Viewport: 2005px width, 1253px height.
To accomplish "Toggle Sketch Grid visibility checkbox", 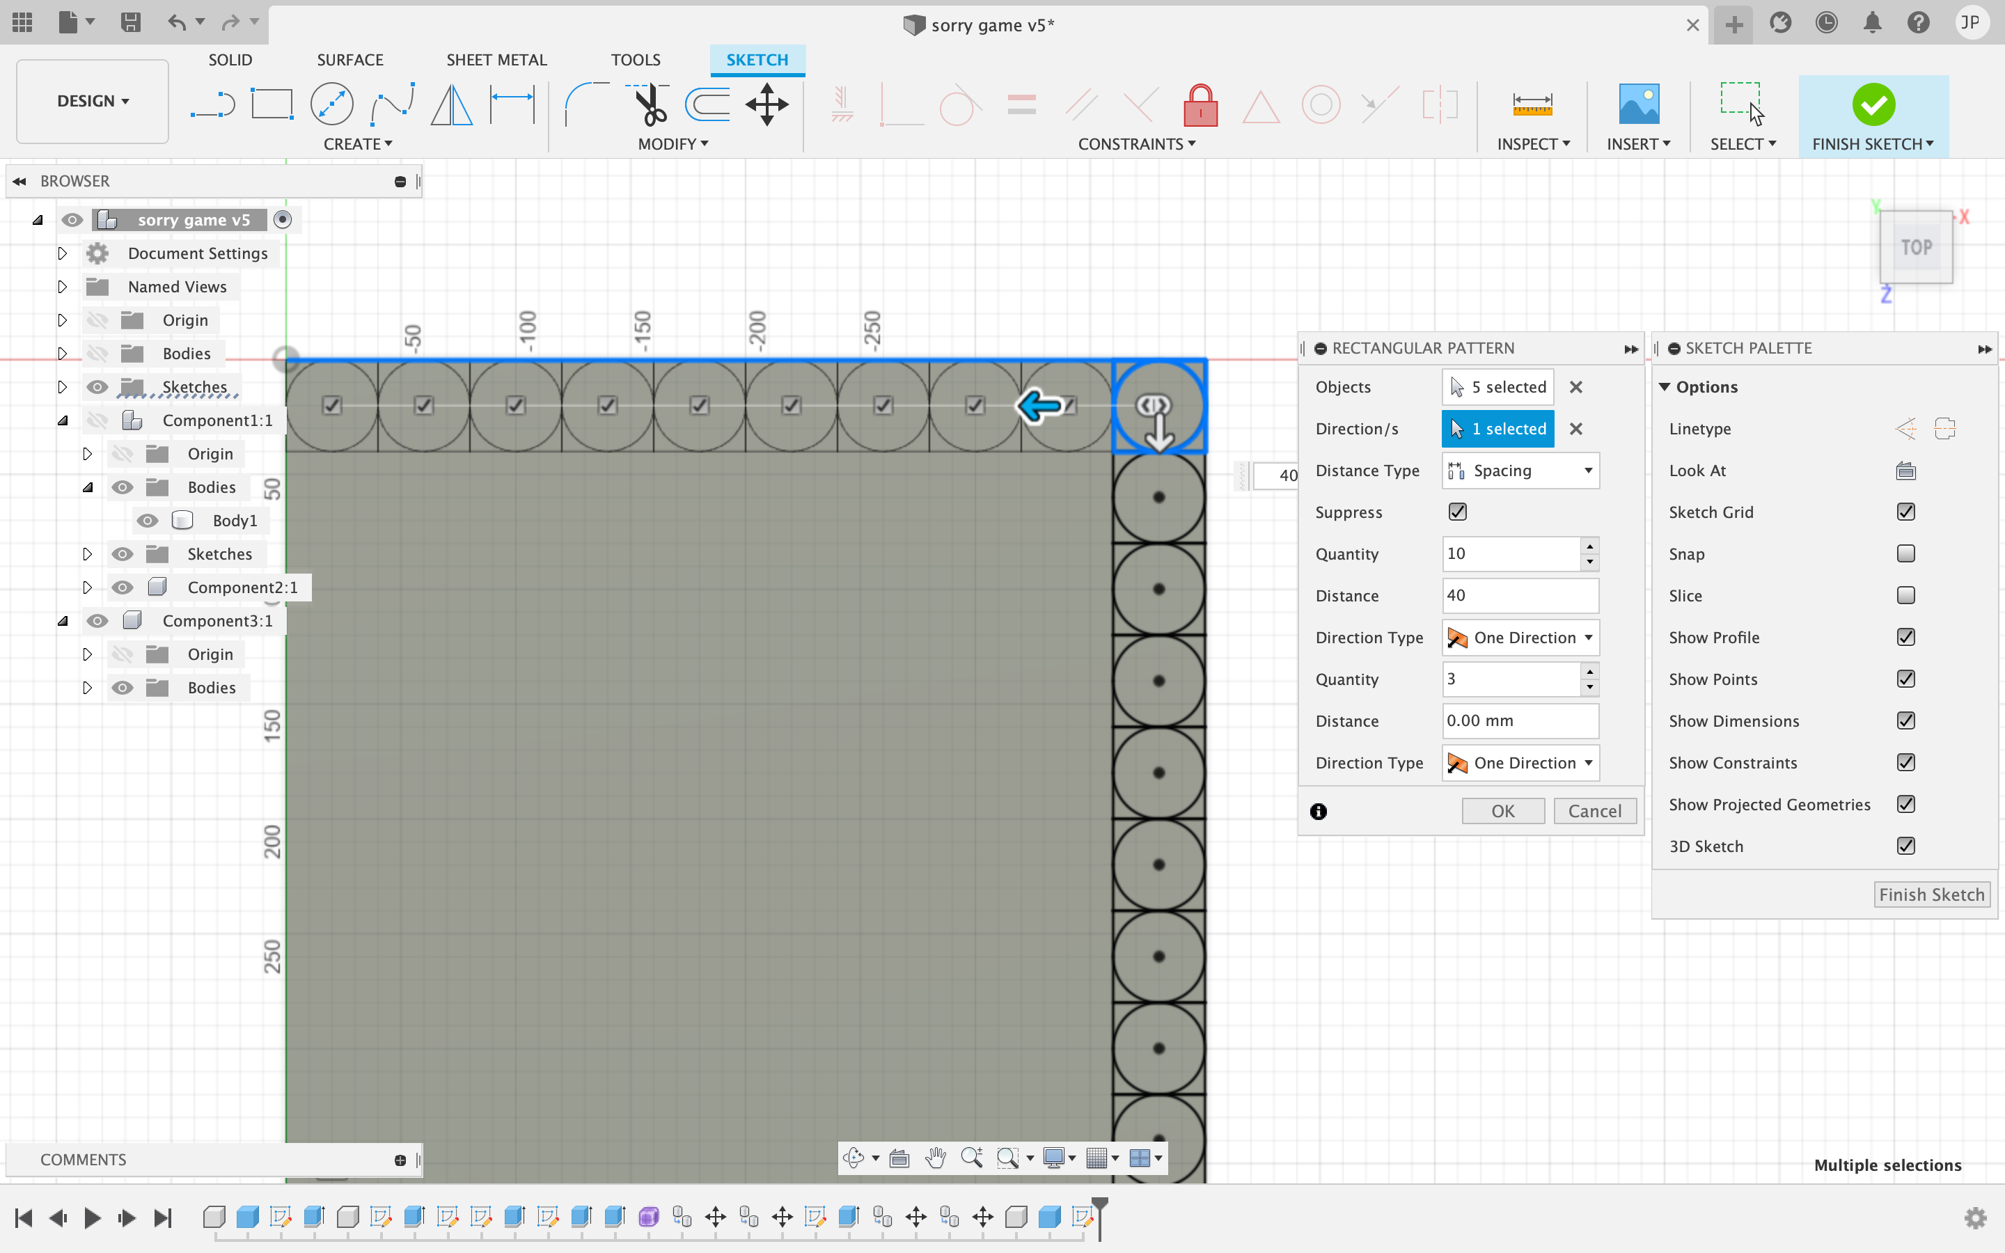I will [x=1905, y=511].
